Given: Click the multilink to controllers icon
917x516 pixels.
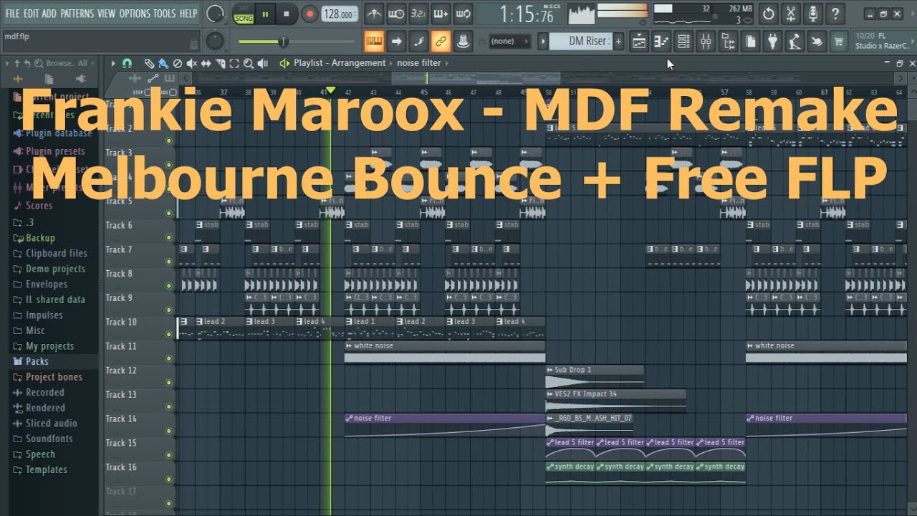Looking at the screenshot, I should 441,41.
